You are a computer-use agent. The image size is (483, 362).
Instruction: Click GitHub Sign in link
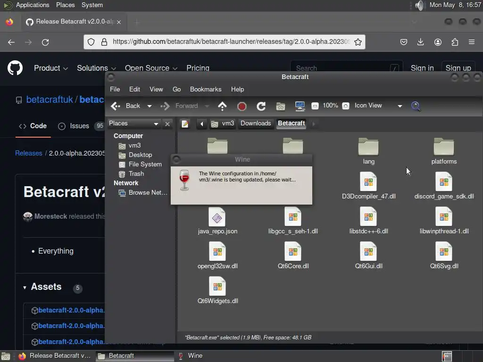422,68
